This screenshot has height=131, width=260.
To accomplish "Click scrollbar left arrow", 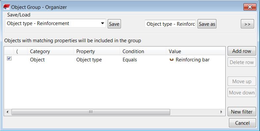I will tap(8, 112).
